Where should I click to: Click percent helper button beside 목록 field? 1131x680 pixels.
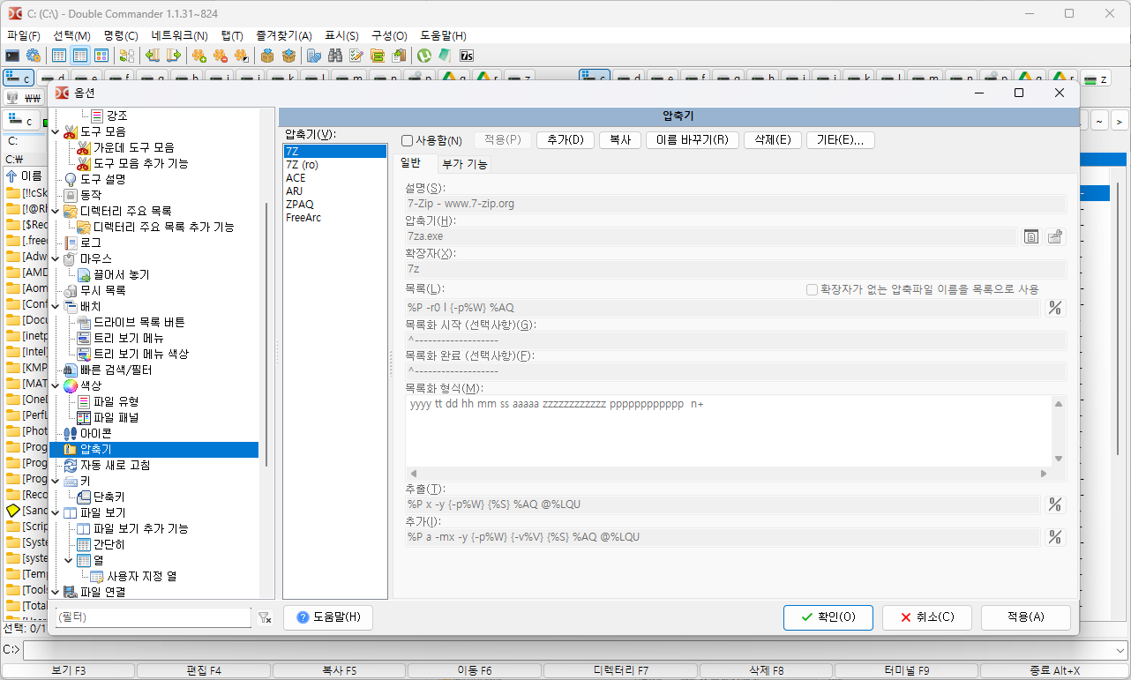tap(1055, 308)
